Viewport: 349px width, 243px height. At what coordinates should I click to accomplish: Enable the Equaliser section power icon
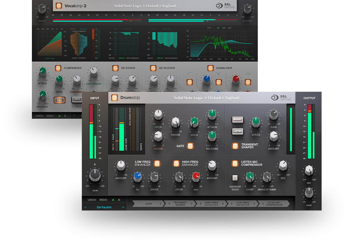click(x=210, y=68)
